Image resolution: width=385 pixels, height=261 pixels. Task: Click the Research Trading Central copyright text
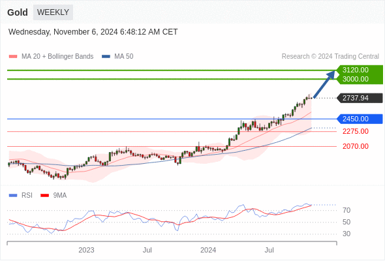(x=330, y=57)
